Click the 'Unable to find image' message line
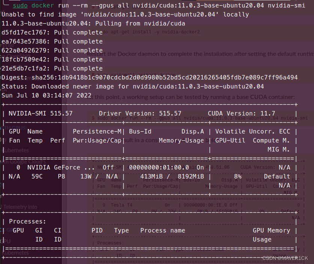314x264 pixels. 125,14
